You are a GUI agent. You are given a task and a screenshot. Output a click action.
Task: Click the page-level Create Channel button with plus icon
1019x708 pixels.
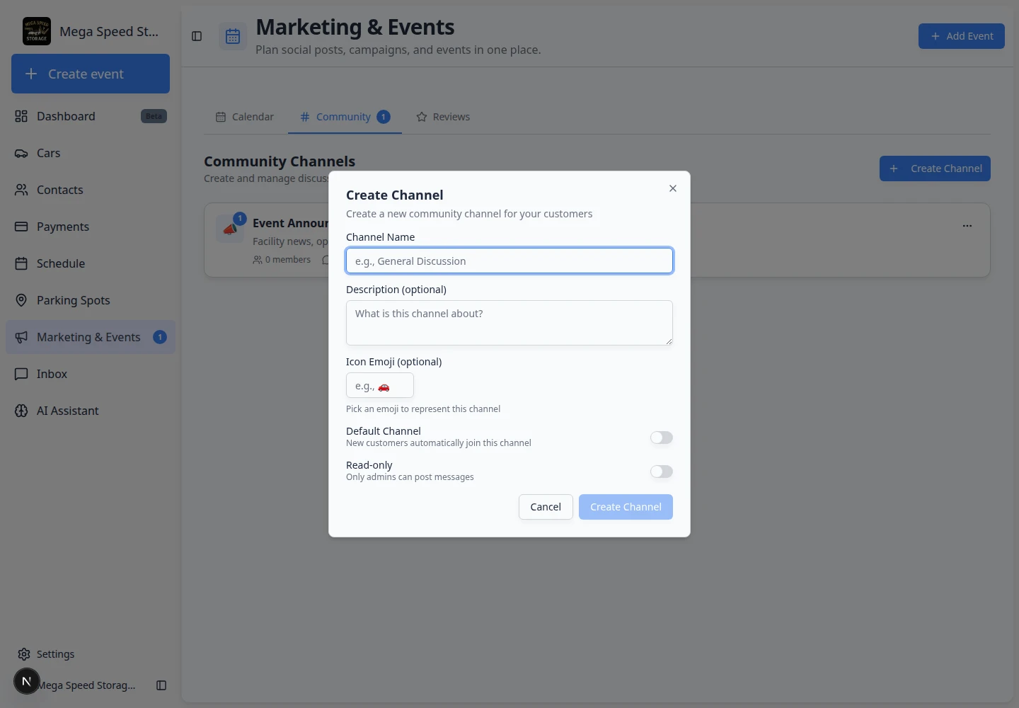pyautogui.click(x=935, y=169)
